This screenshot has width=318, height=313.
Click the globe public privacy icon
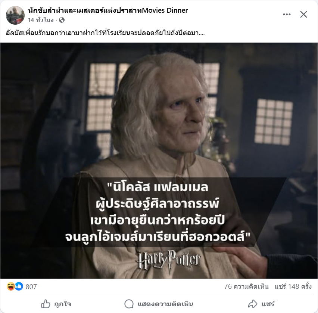(x=62, y=20)
